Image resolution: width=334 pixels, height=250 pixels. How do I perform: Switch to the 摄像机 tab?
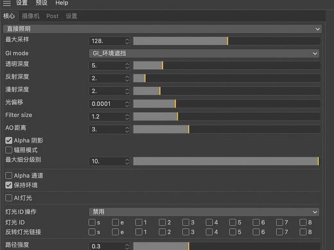[31, 16]
